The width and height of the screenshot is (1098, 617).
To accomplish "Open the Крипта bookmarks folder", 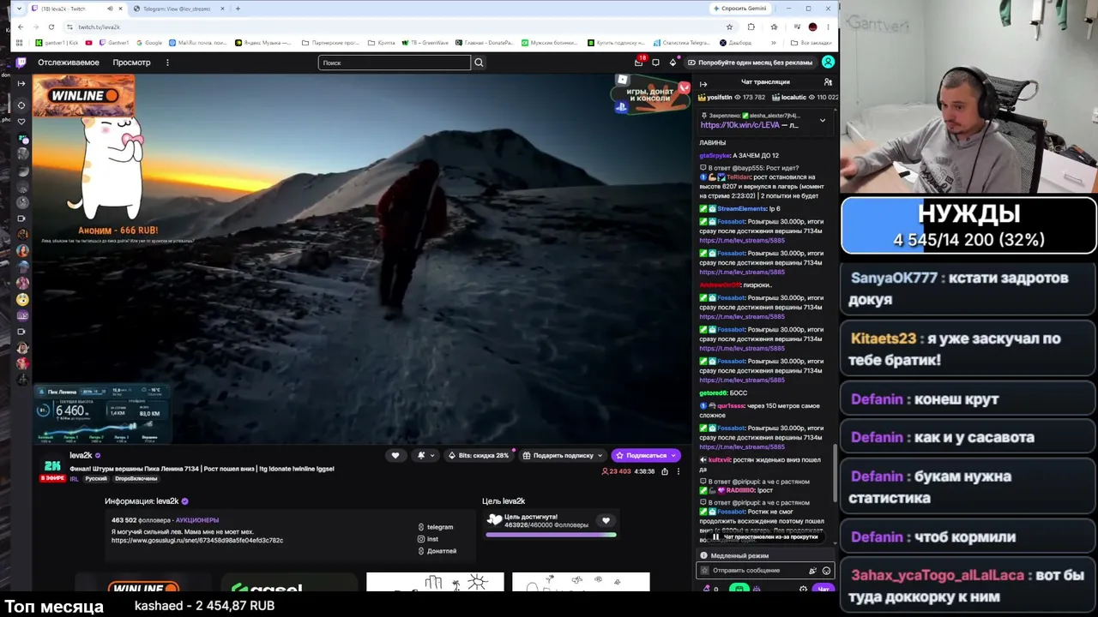I will point(383,43).
